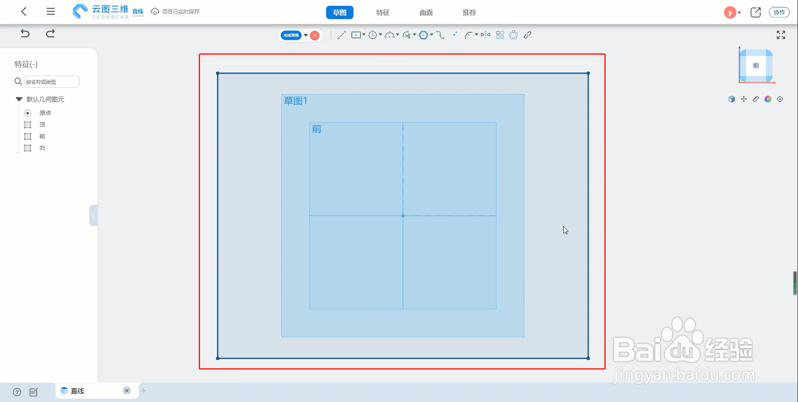This screenshot has width=798, height=402.
Task: Collapse the 默认几何图元 tree node
Action: (x=19, y=99)
